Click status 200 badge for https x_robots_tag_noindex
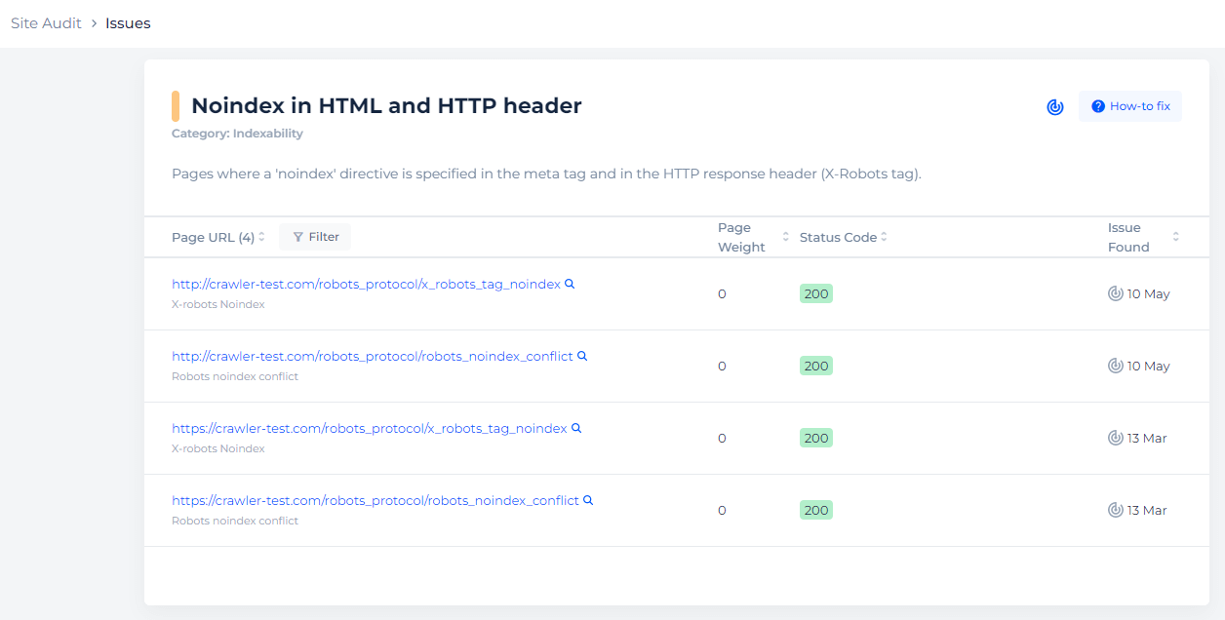 pos(816,438)
